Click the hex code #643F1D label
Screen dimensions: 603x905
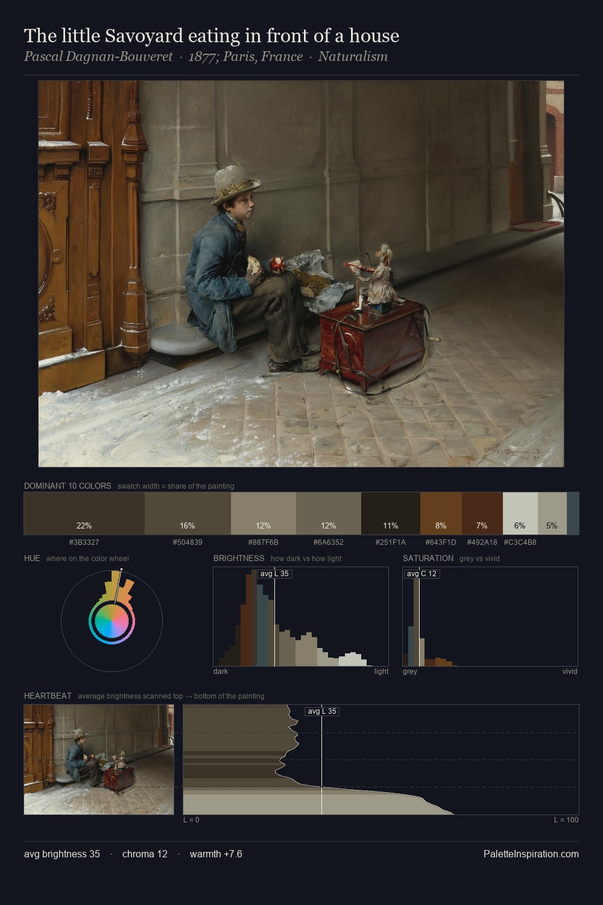pos(441,542)
